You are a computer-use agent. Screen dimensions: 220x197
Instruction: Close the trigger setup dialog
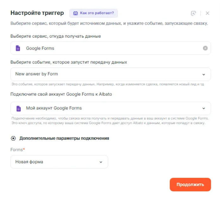(x=207, y=13)
